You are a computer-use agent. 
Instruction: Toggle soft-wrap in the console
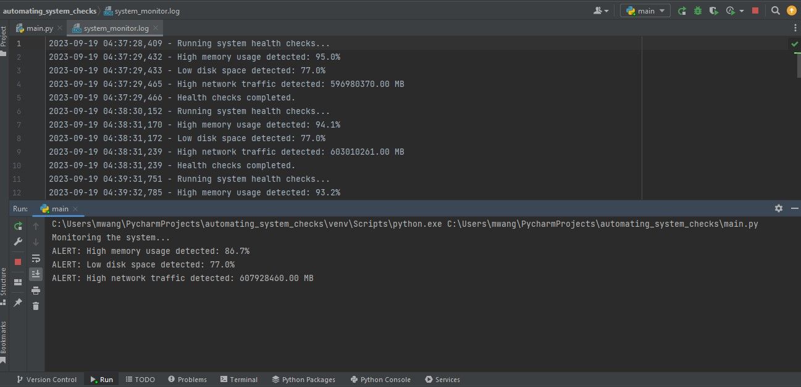[35, 258]
